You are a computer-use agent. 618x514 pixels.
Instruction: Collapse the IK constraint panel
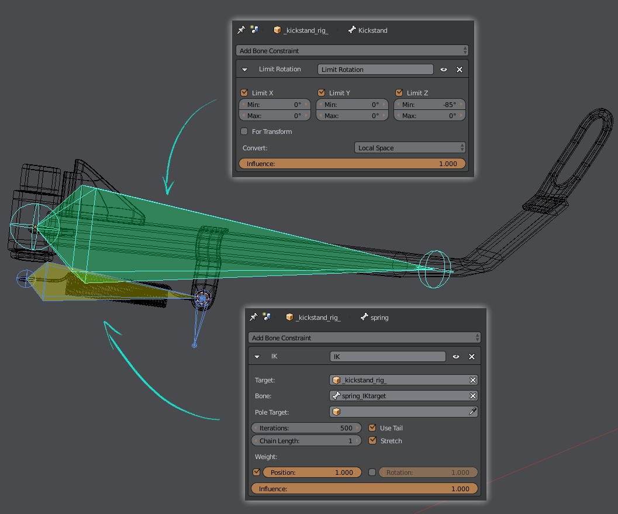[257, 357]
